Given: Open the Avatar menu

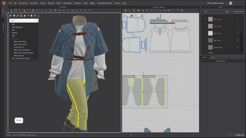Looking at the screenshot, I should coord(59,3).
